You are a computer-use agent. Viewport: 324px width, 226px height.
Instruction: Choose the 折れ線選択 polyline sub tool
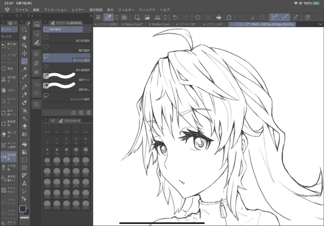coord(66,68)
